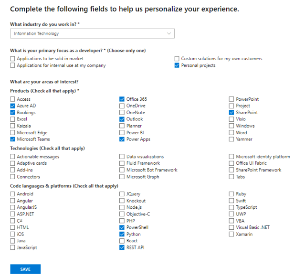The width and height of the screenshot is (294, 278).
Task: Select the Microsoft Graph technology checkbox
Action: [122, 177]
